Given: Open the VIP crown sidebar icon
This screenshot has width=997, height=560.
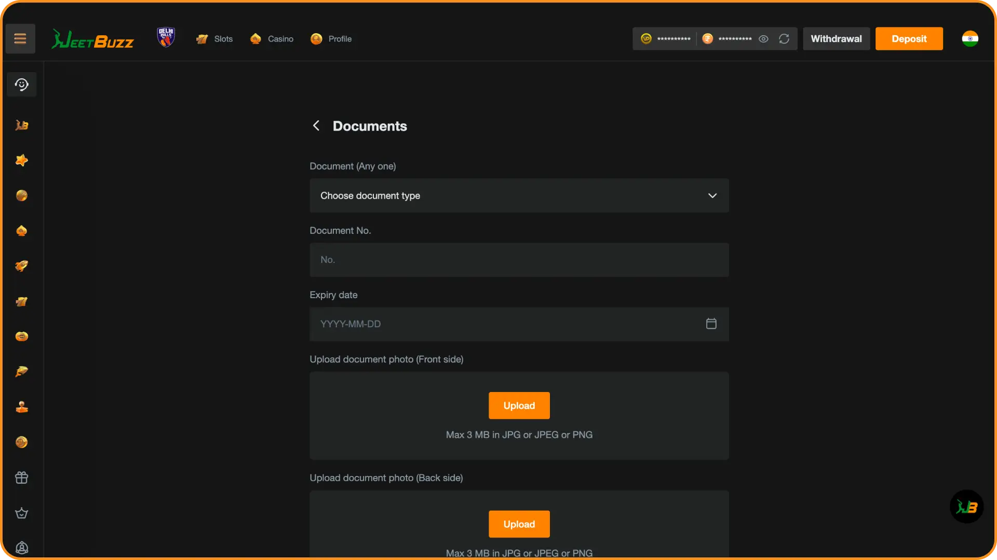Looking at the screenshot, I should [x=22, y=513].
